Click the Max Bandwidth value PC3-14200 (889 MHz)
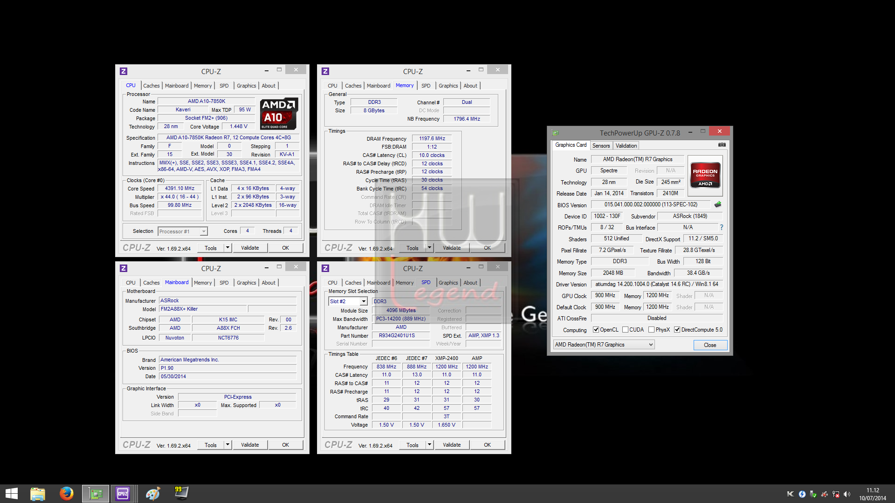Image resolution: width=895 pixels, height=503 pixels. (x=400, y=319)
